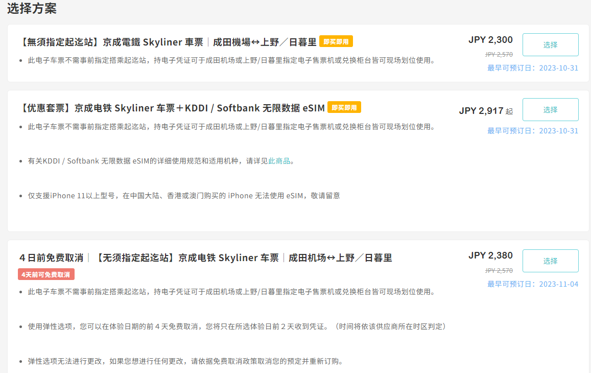Click 最早可预订日 2023-10-31 in the eSIM bundle
The width and height of the screenshot is (591, 373).
533,131
